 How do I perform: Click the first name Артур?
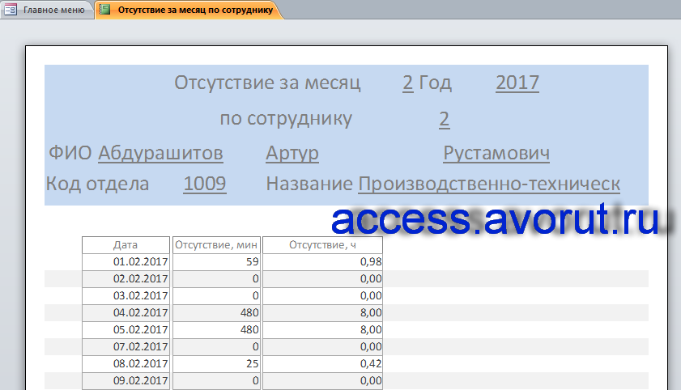pos(292,153)
